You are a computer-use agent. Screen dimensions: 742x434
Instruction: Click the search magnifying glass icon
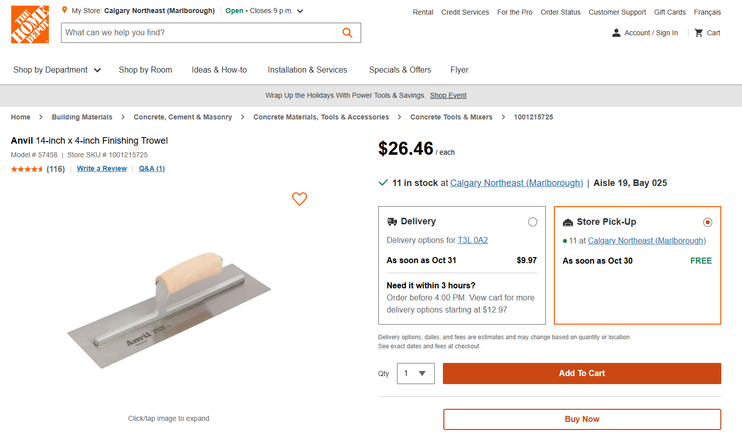(347, 32)
